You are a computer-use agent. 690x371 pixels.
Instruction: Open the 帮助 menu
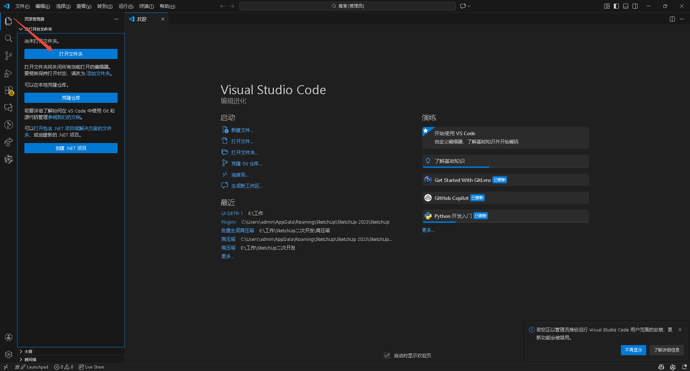pyautogui.click(x=167, y=6)
